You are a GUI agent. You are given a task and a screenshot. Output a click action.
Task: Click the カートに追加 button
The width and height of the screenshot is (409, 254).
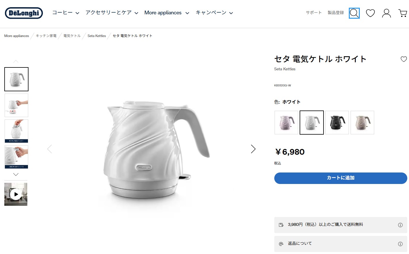tap(340, 178)
